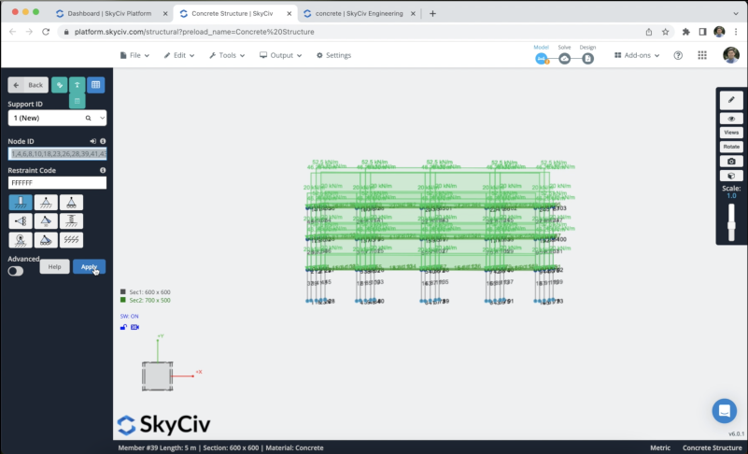Open the Views button
This screenshot has height=454, width=748.
coord(731,133)
